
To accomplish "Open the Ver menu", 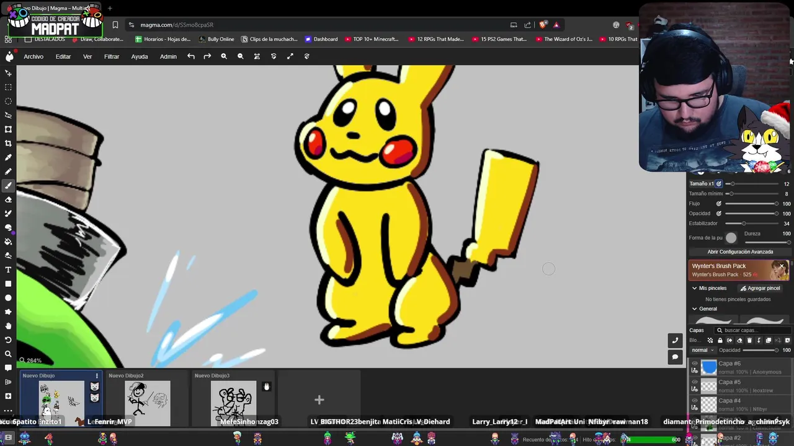I will coord(87,56).
